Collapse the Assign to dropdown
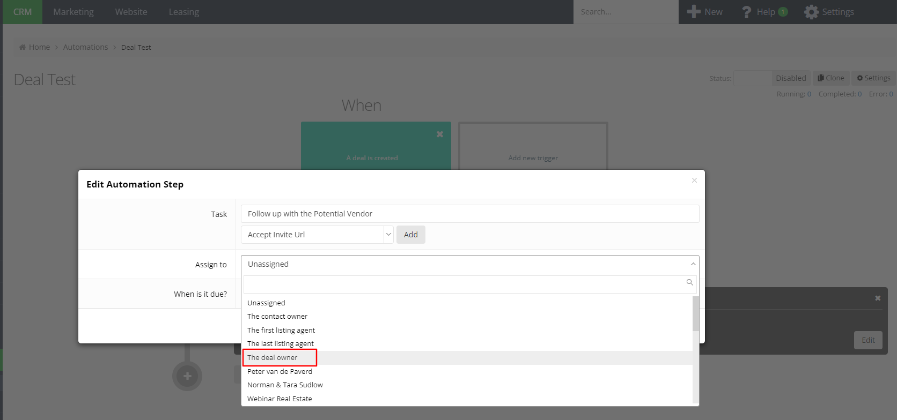 [693, 264]
